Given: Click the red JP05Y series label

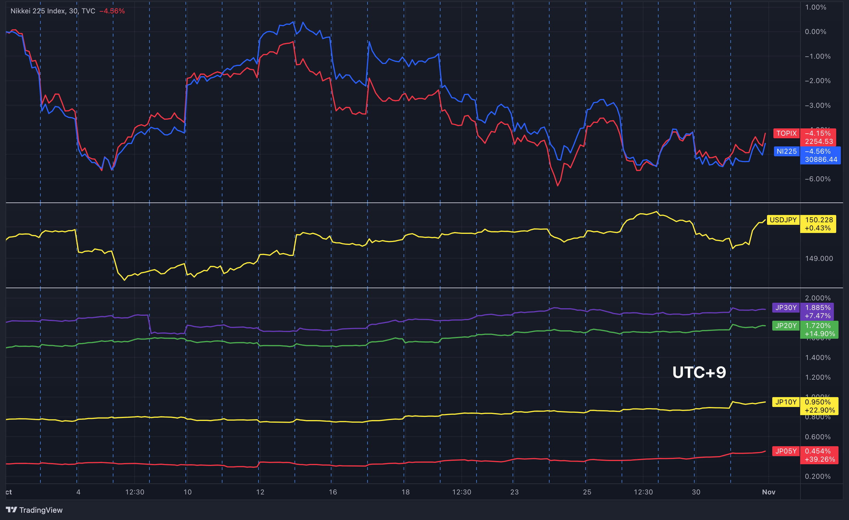Looking at the screenshot, I should click(786, 451).
